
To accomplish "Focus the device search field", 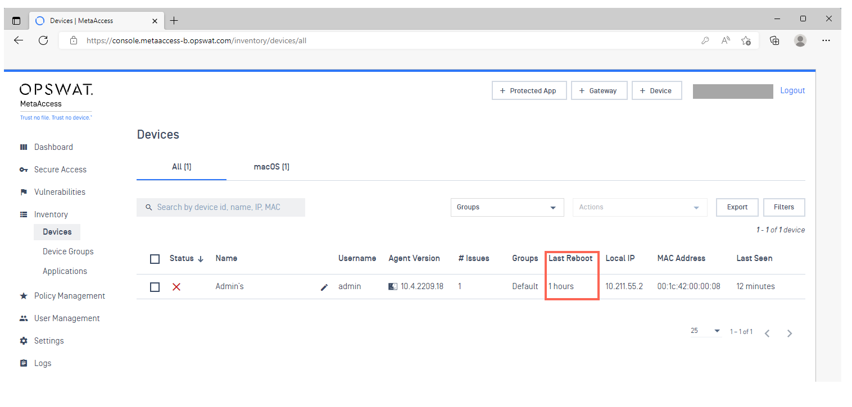I will [x=221, y=207].
